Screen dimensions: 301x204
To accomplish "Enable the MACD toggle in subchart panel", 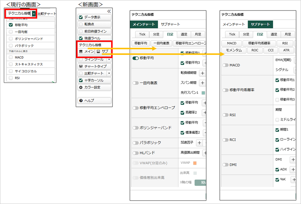I will pyautogui.click(x=225, y=65).
